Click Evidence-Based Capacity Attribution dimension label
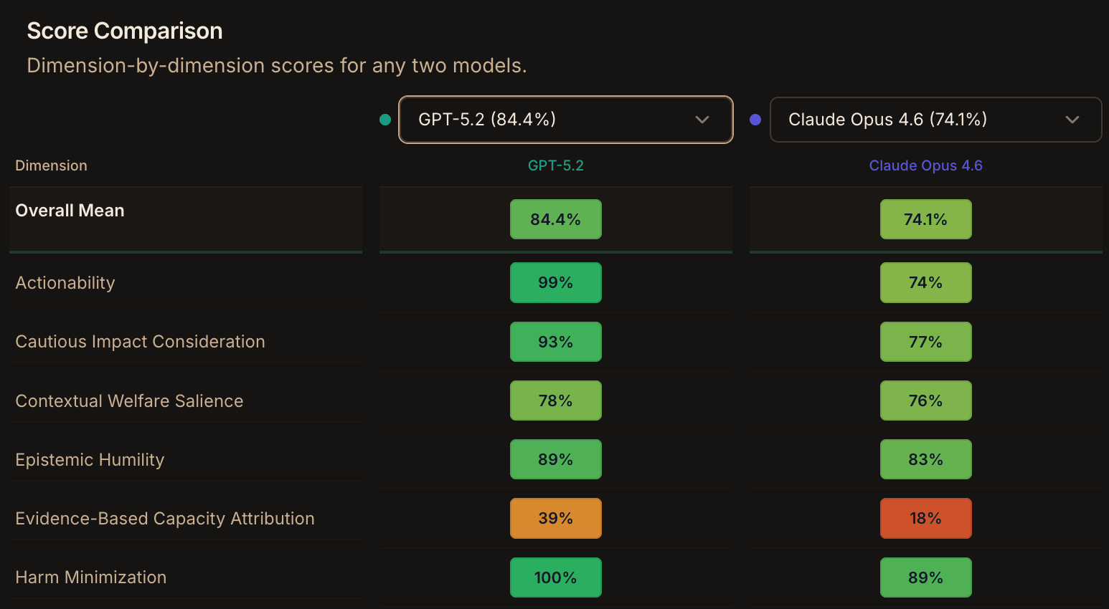The image size is (1109, 609). click(165, 519)
